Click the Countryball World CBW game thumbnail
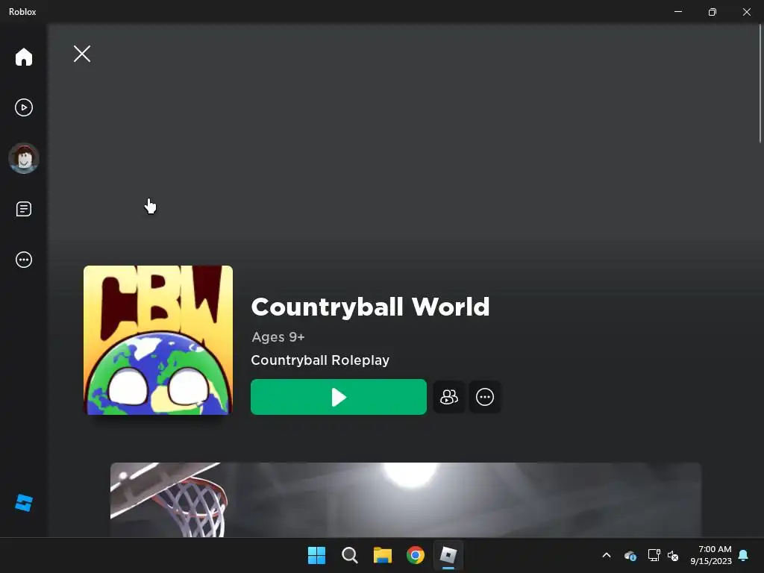764x573 pixels. 158,340
